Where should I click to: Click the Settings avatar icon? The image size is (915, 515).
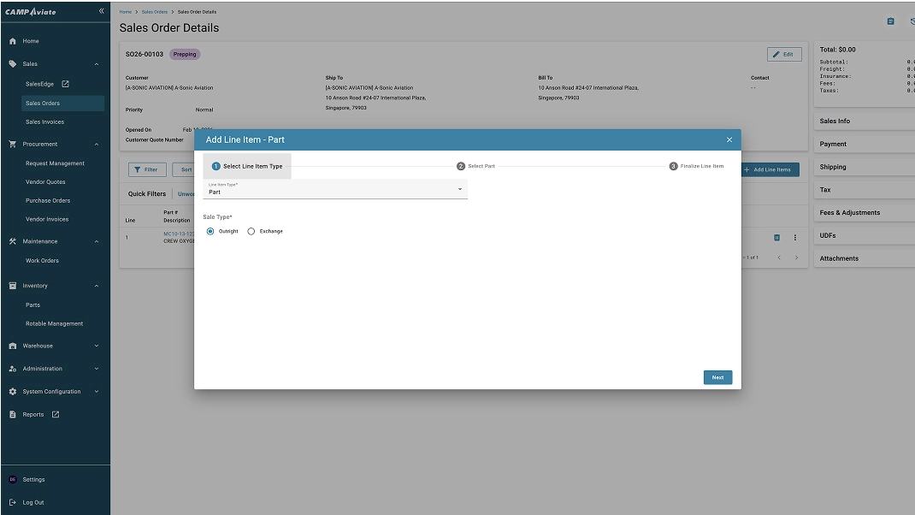click(13, 479)
